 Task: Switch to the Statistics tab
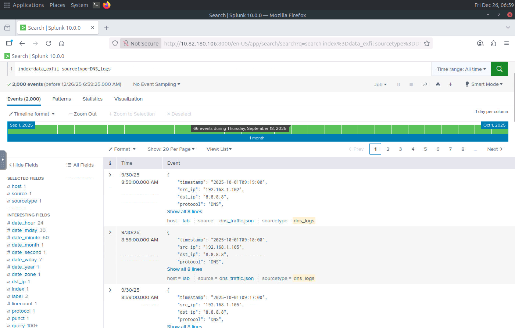pyautogui.click(x=92, y=99)
